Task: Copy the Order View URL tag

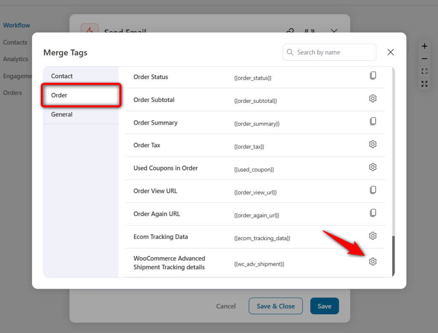Action: tap(373, 190)
